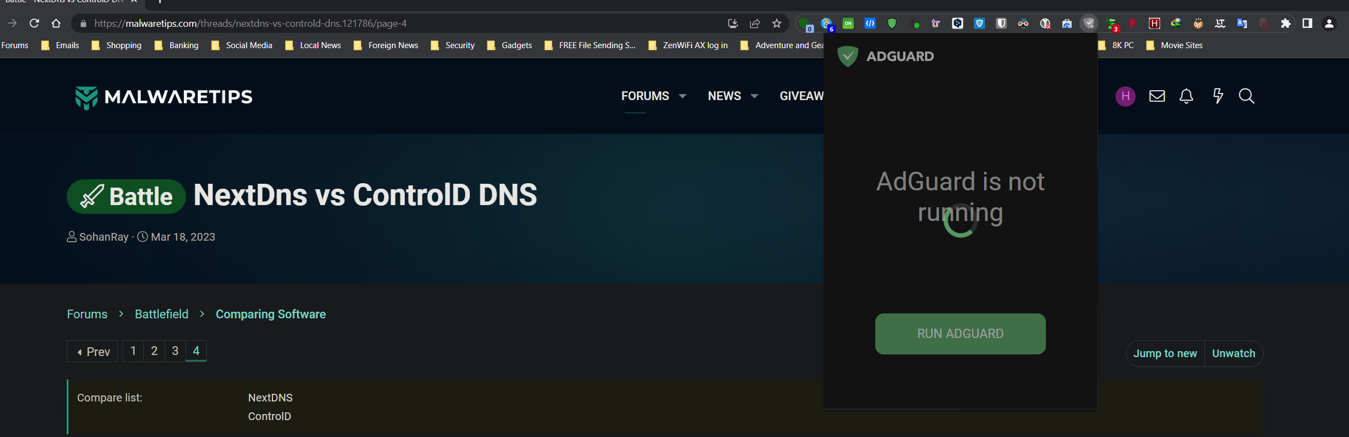Open the Movie Sites bookmark folder
The width and height of the screenshot is (1349, 437).
point(1174,45)
